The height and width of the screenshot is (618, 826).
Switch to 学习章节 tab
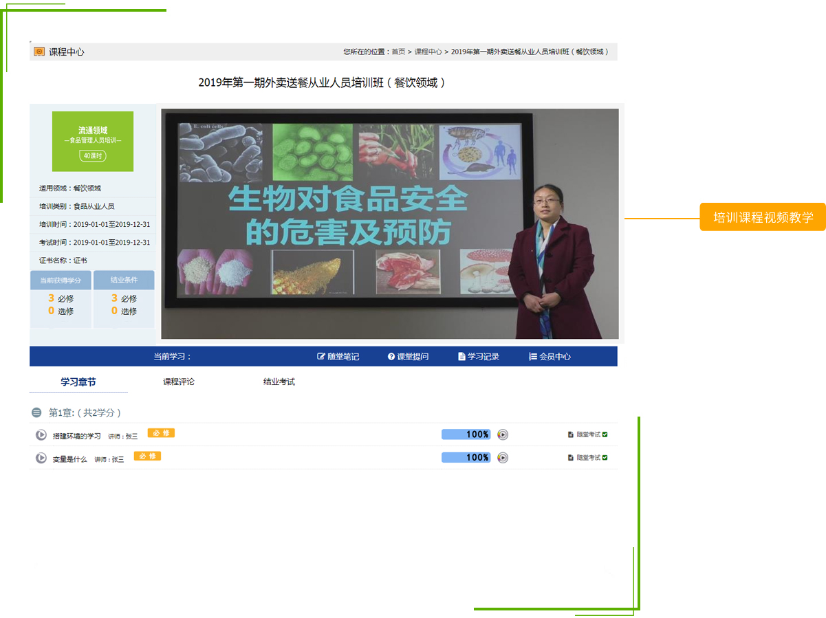pos(78,382)
